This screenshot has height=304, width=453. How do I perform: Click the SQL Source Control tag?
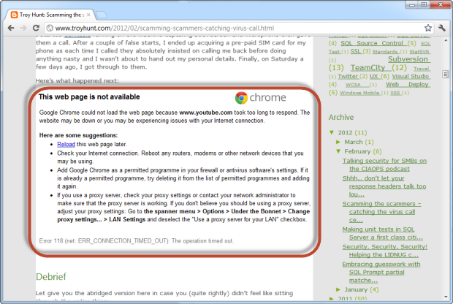point(373,43)
